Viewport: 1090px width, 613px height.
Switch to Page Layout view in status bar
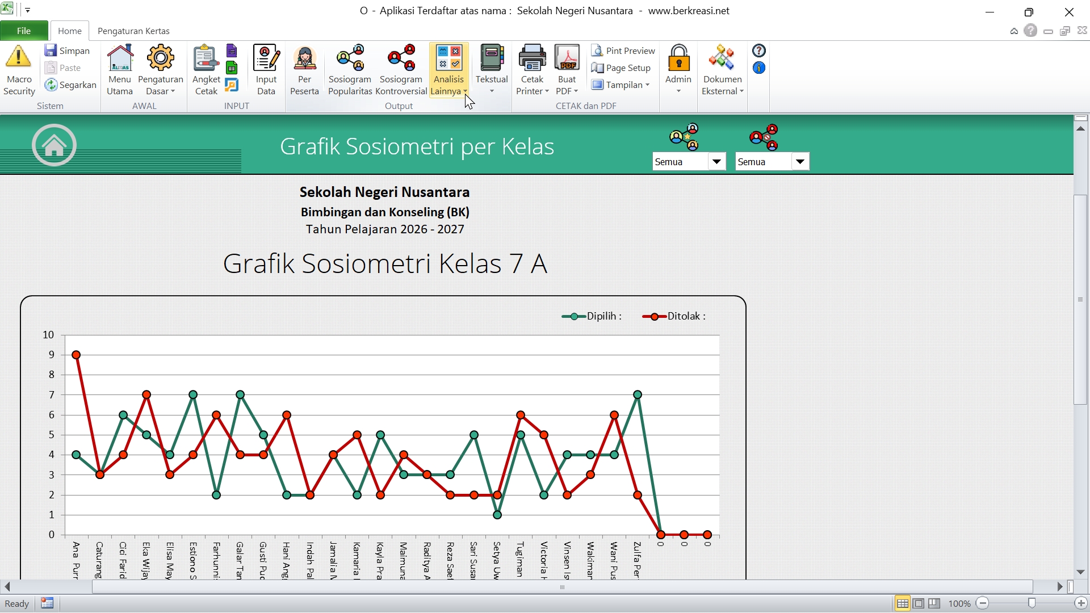point(918,603)
